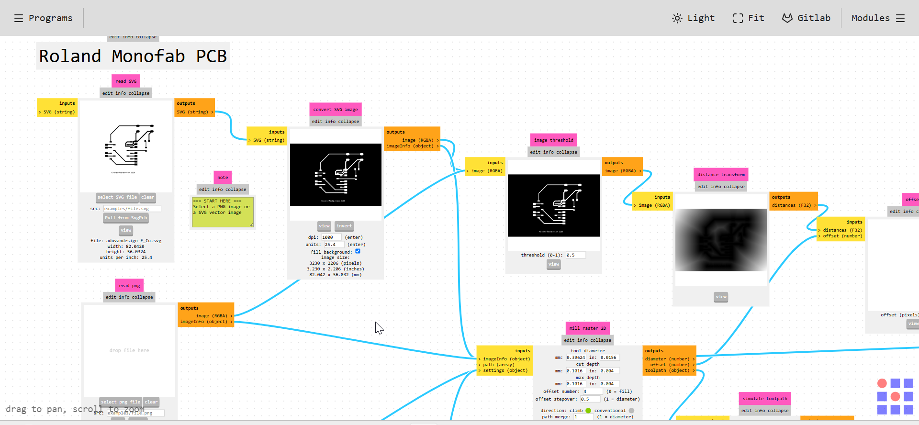Click the select SVG file button
Screen dimensions: 919x425
(x=117, y=197)
